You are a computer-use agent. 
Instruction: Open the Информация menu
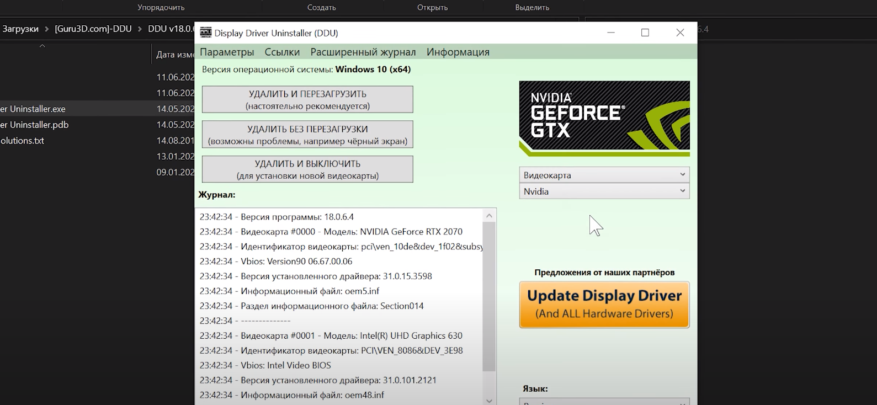click(458, 52)
